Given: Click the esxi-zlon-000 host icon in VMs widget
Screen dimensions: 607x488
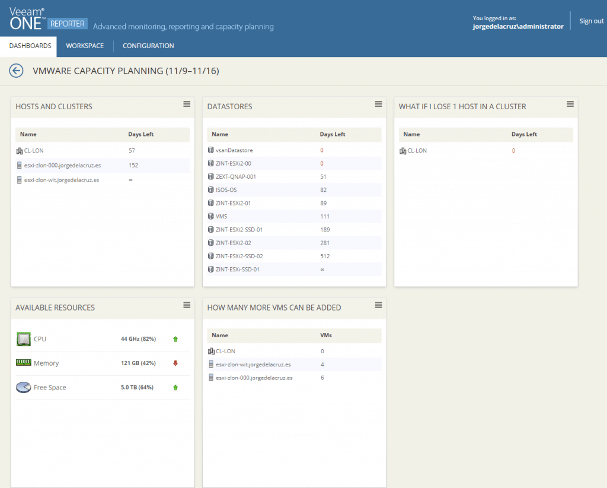Looking at the screenshot, I should (x=211, y=378).
